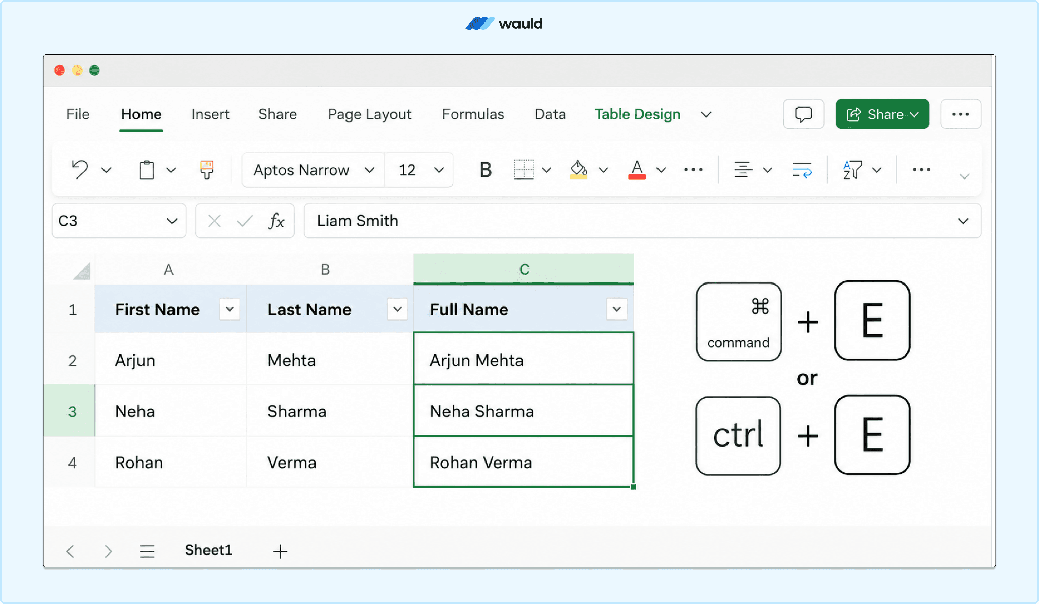Click the cell containing Arjun Mehta
The height and width of the screenshot is (604, 1039).
(x=524, y=359)
